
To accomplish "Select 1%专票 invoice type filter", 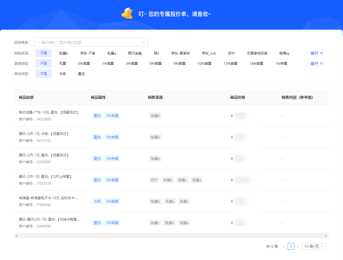I will (x=281, y=64).
